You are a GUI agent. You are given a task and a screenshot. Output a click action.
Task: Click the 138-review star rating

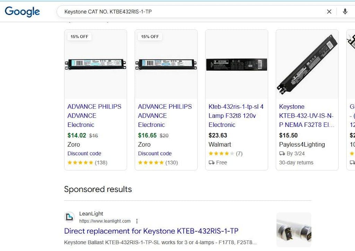tap(80, 162)
